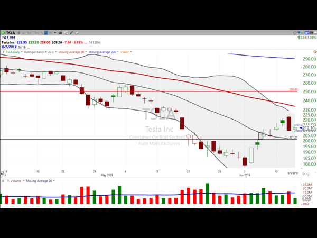Click the 223.38 high price value
Screen dimensions: 317x238
[x=34, y=42]
